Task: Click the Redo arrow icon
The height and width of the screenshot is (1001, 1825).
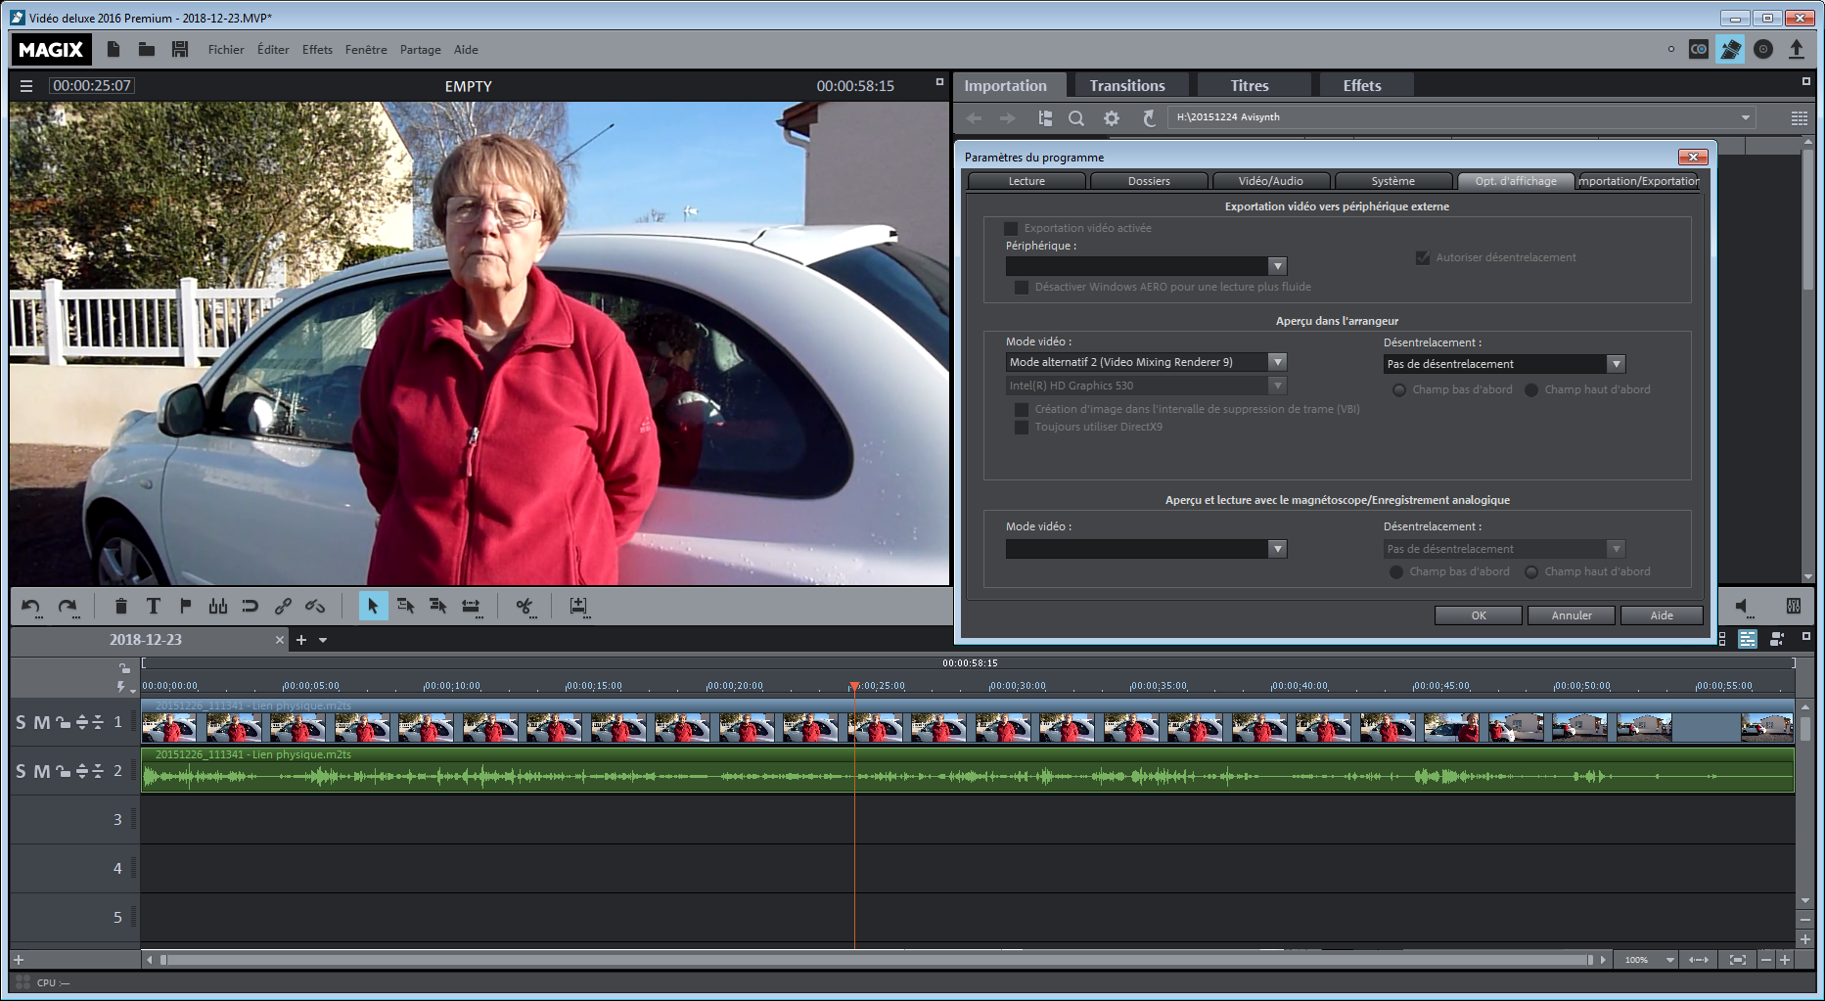Action: [68, 607]
